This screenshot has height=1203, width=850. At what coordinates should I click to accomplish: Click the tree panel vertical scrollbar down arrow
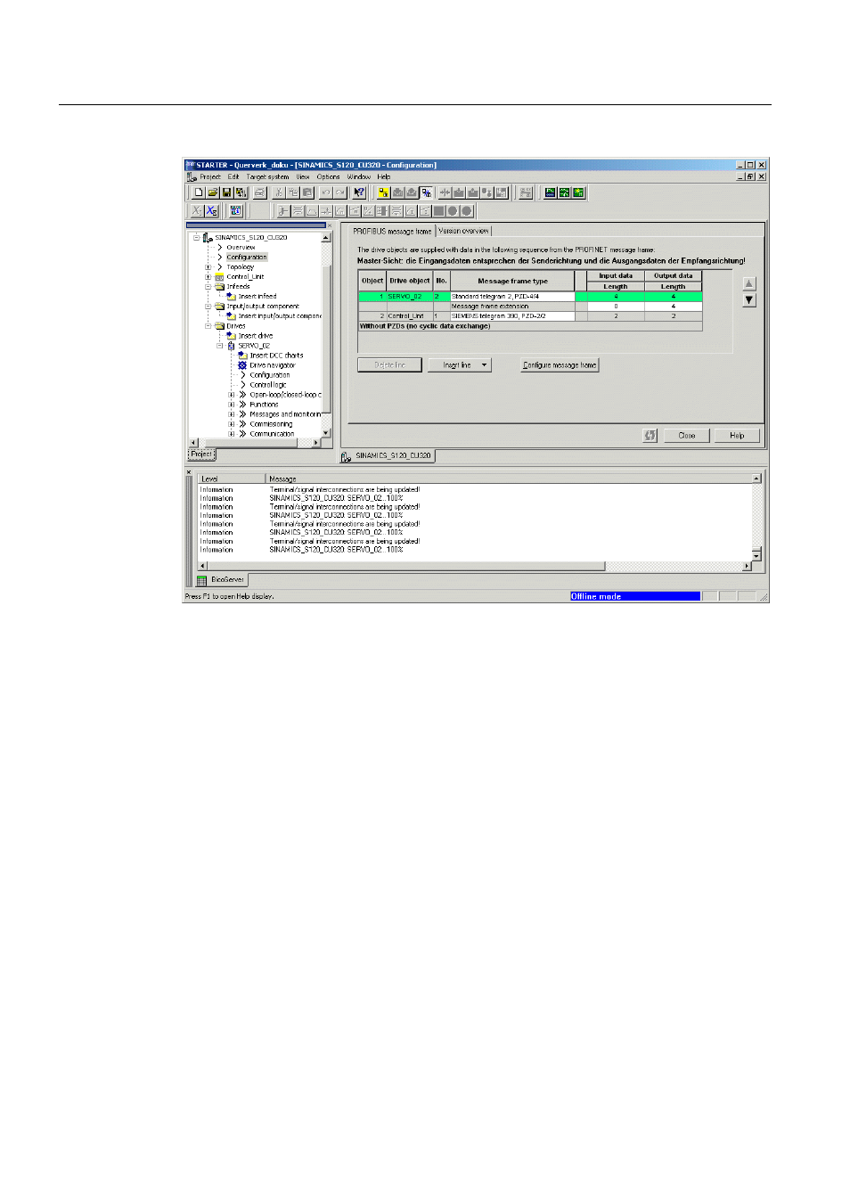coord(326,433)
